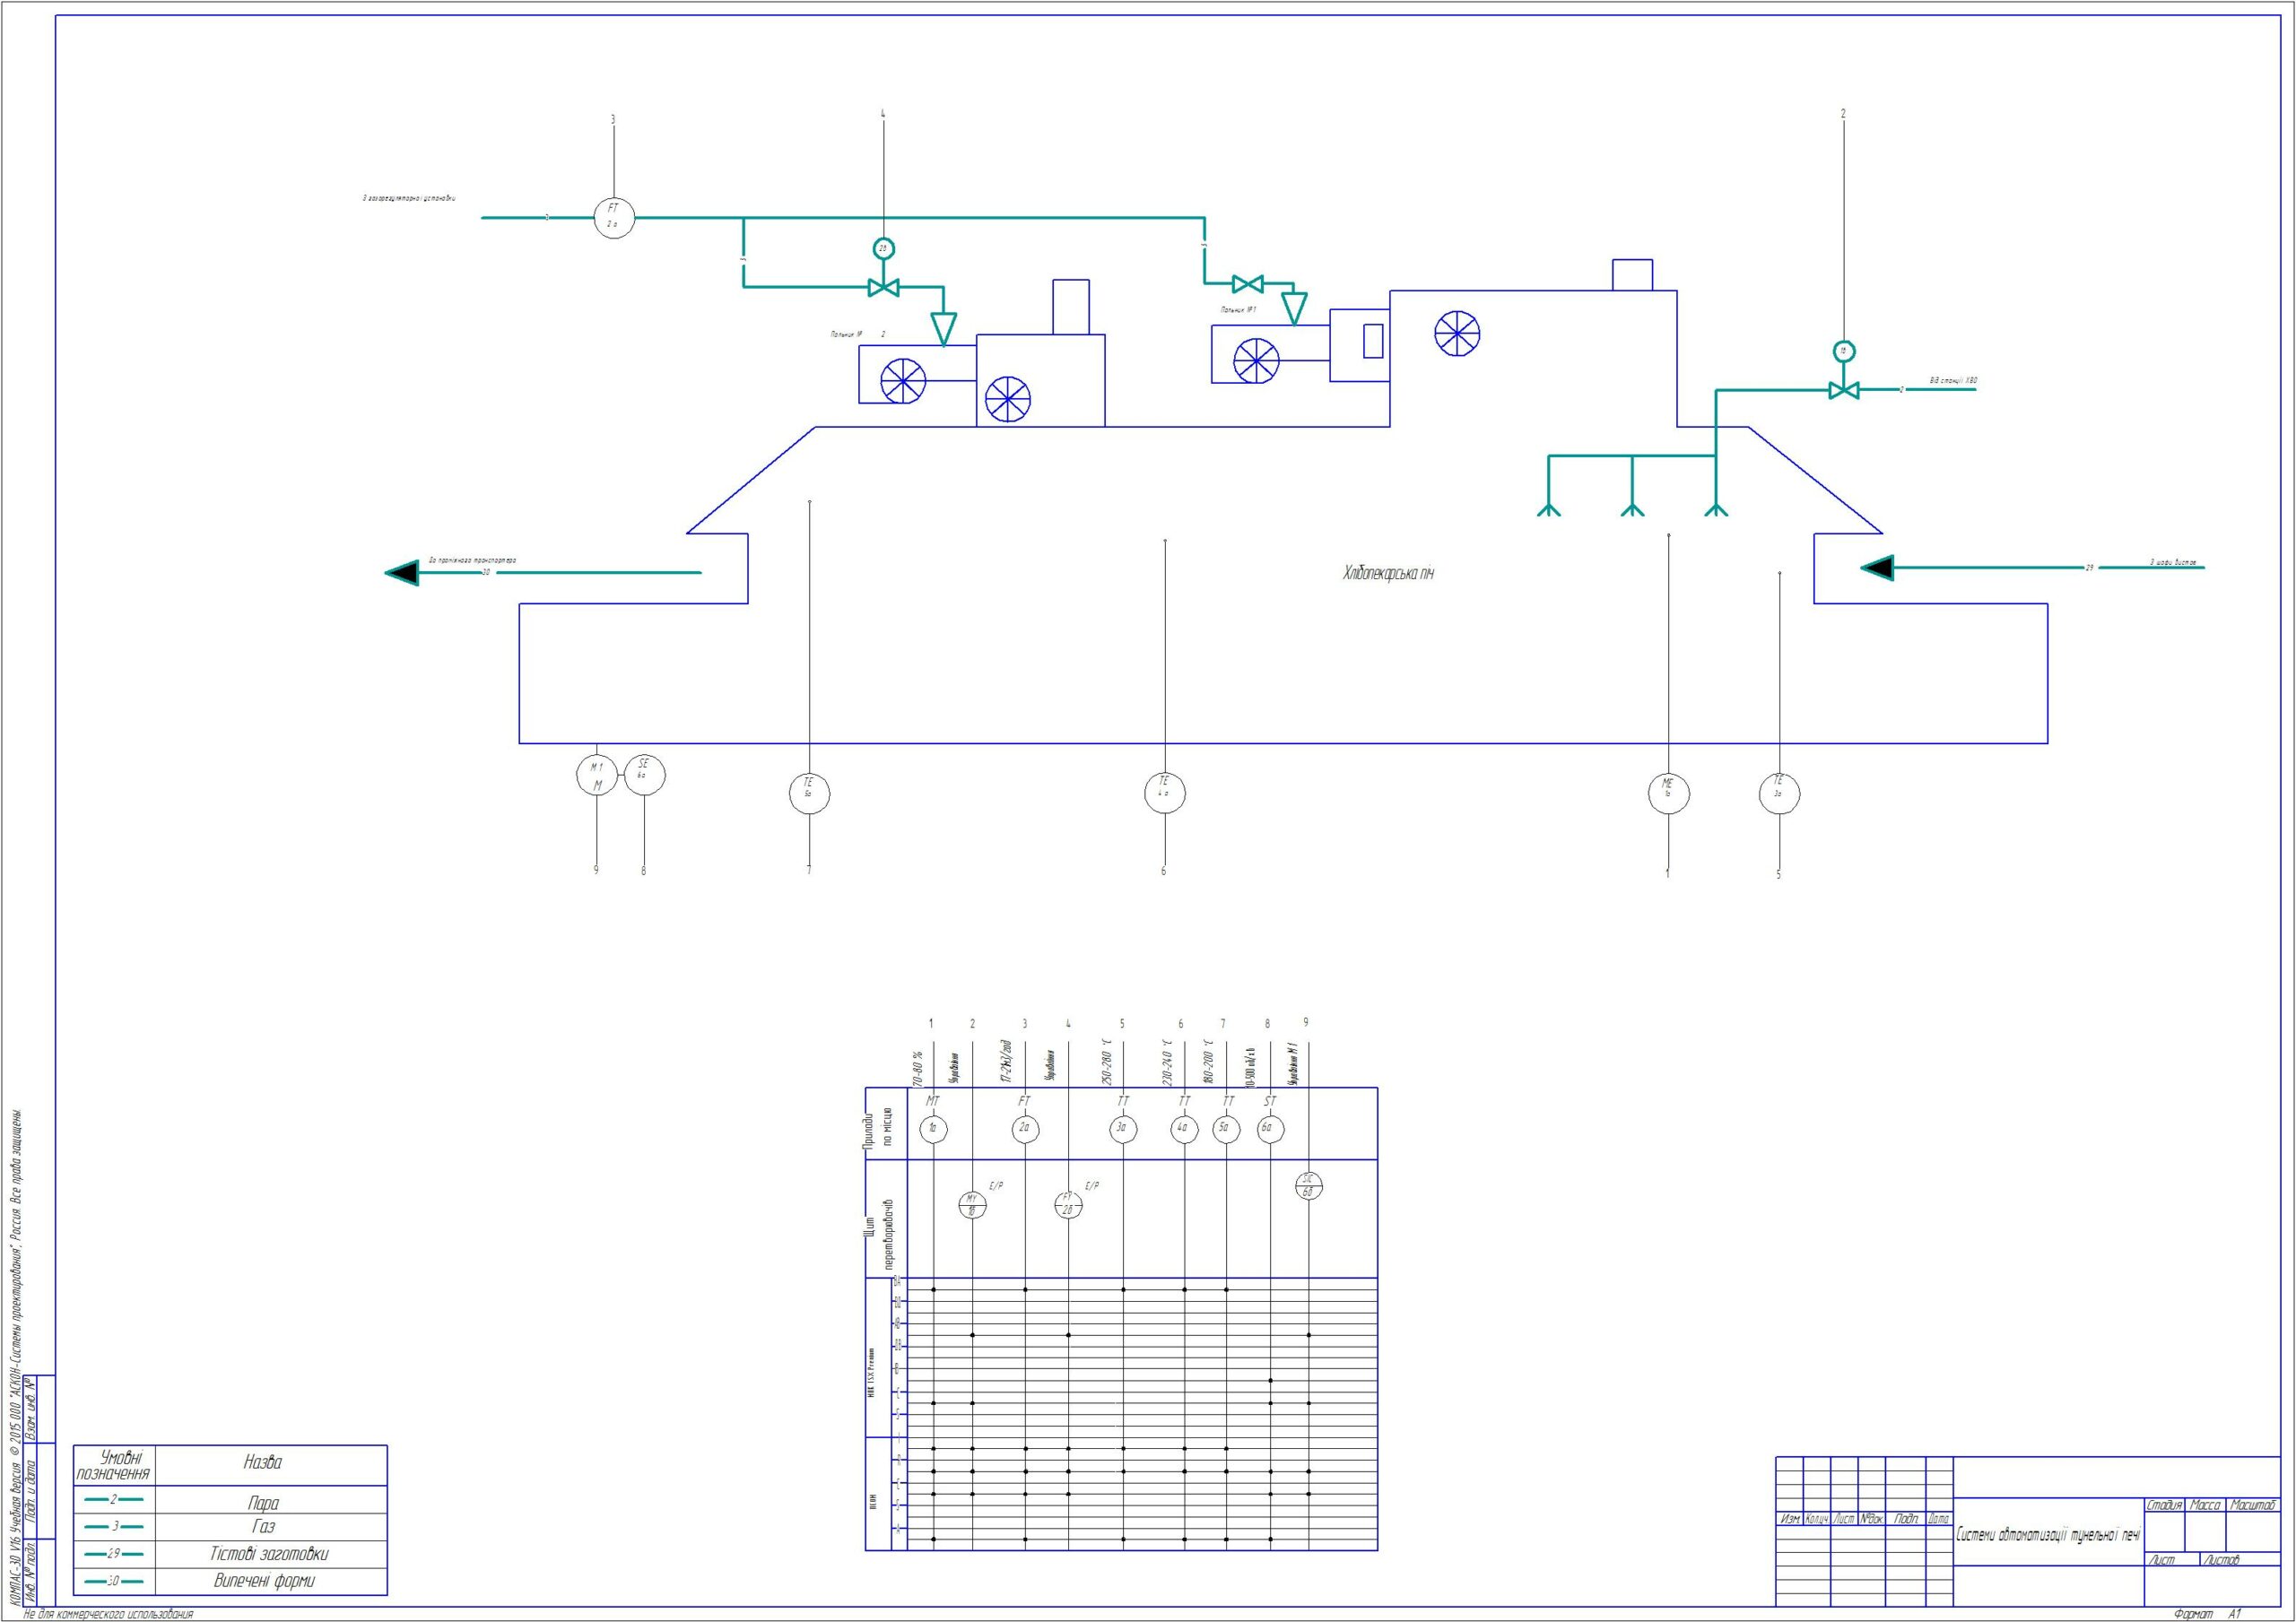Click the burner No. 1 caption text
The width and height of the screenshot is (2296, 1622).
coord(1238,310)
